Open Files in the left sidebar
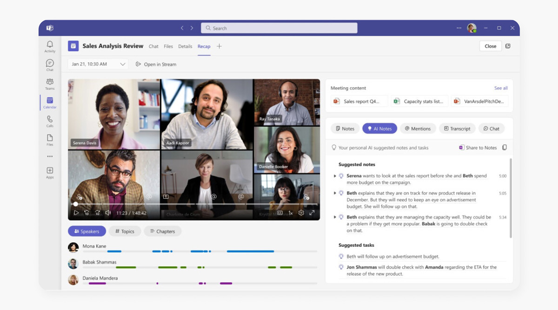 [x=50, y=140]
